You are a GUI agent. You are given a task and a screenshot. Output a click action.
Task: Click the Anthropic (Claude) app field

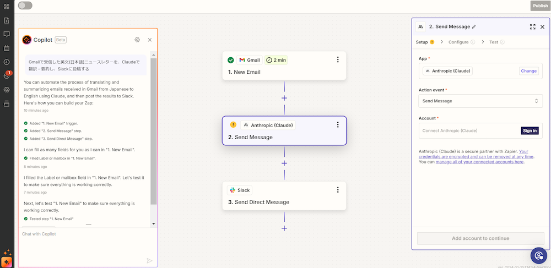480,71
